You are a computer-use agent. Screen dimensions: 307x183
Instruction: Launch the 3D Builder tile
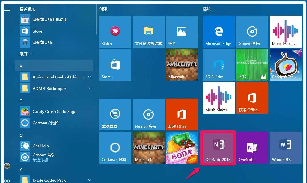[219, 65]
